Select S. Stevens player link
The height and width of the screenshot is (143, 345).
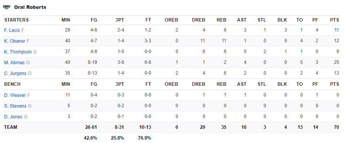click(15, 106)
